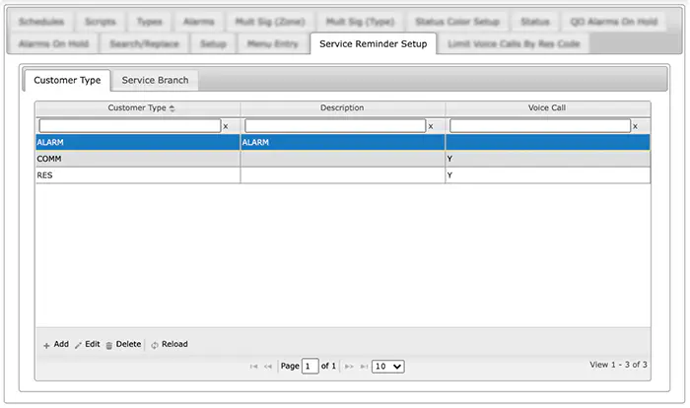690x408 pixels.
Task: Open rows-per-page dropdown showing 10
Action: click(387, 367)
